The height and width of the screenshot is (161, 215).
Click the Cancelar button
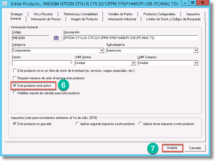[195, 148]
